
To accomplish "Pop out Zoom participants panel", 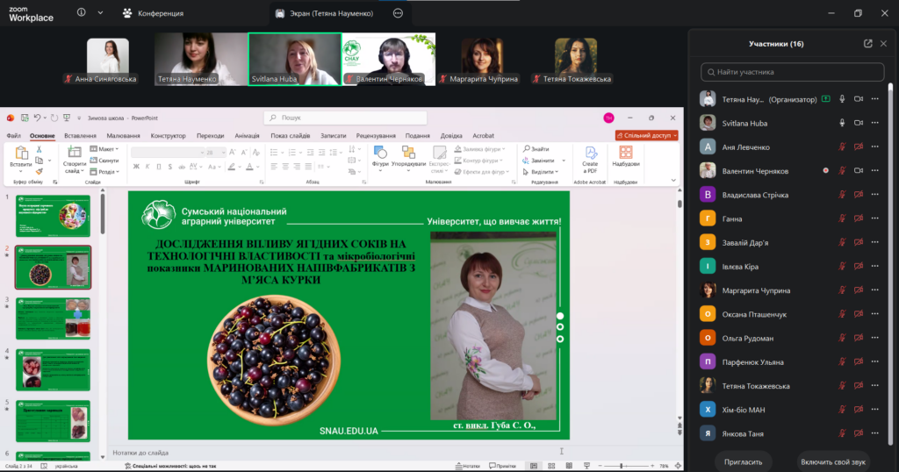I will pyautogui.click(x=868, y=44).
